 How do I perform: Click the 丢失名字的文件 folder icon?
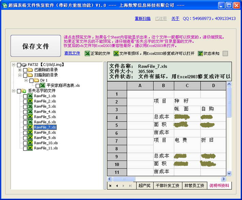tap(24, 91)
